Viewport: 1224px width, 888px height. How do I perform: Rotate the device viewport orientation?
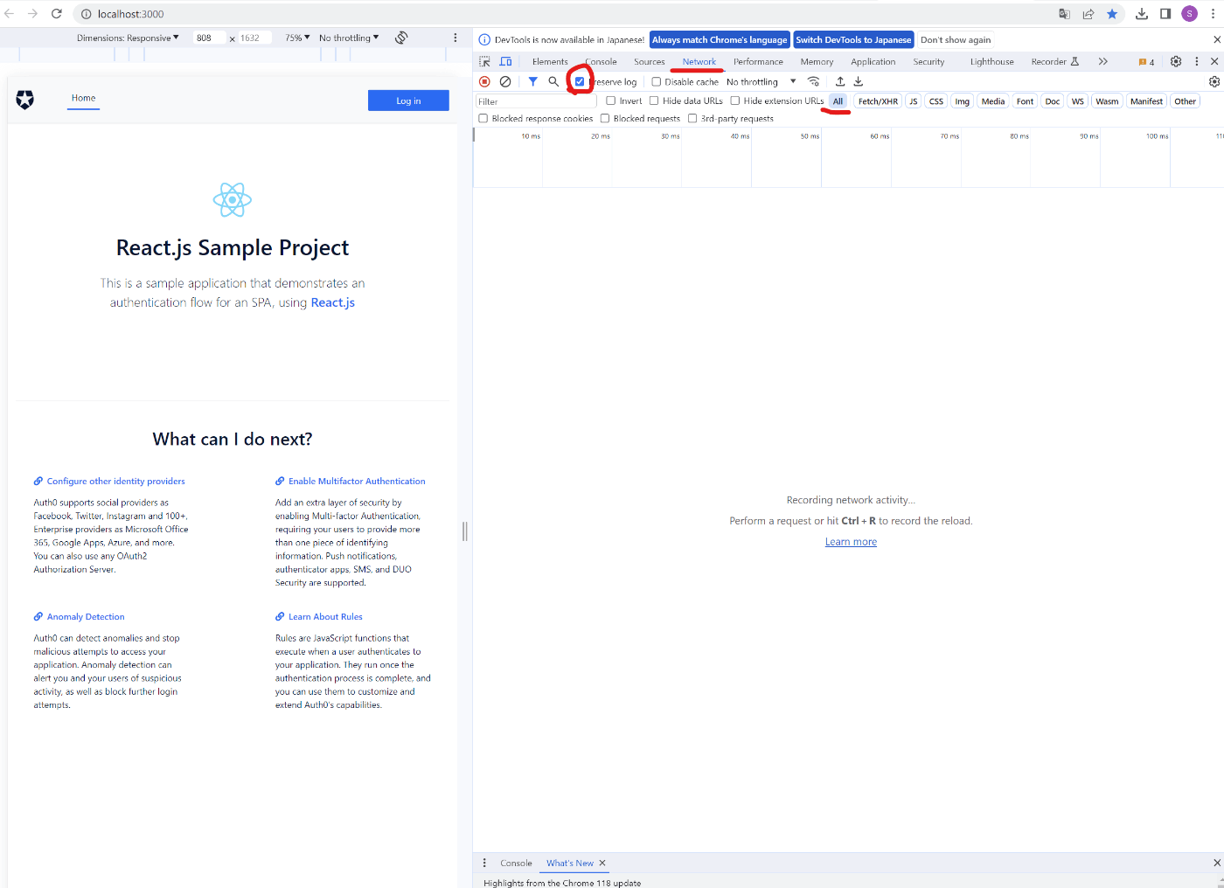click(401, 38)
